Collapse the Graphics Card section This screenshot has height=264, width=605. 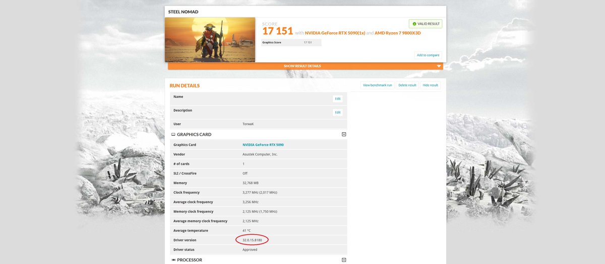tap(344, 134)
